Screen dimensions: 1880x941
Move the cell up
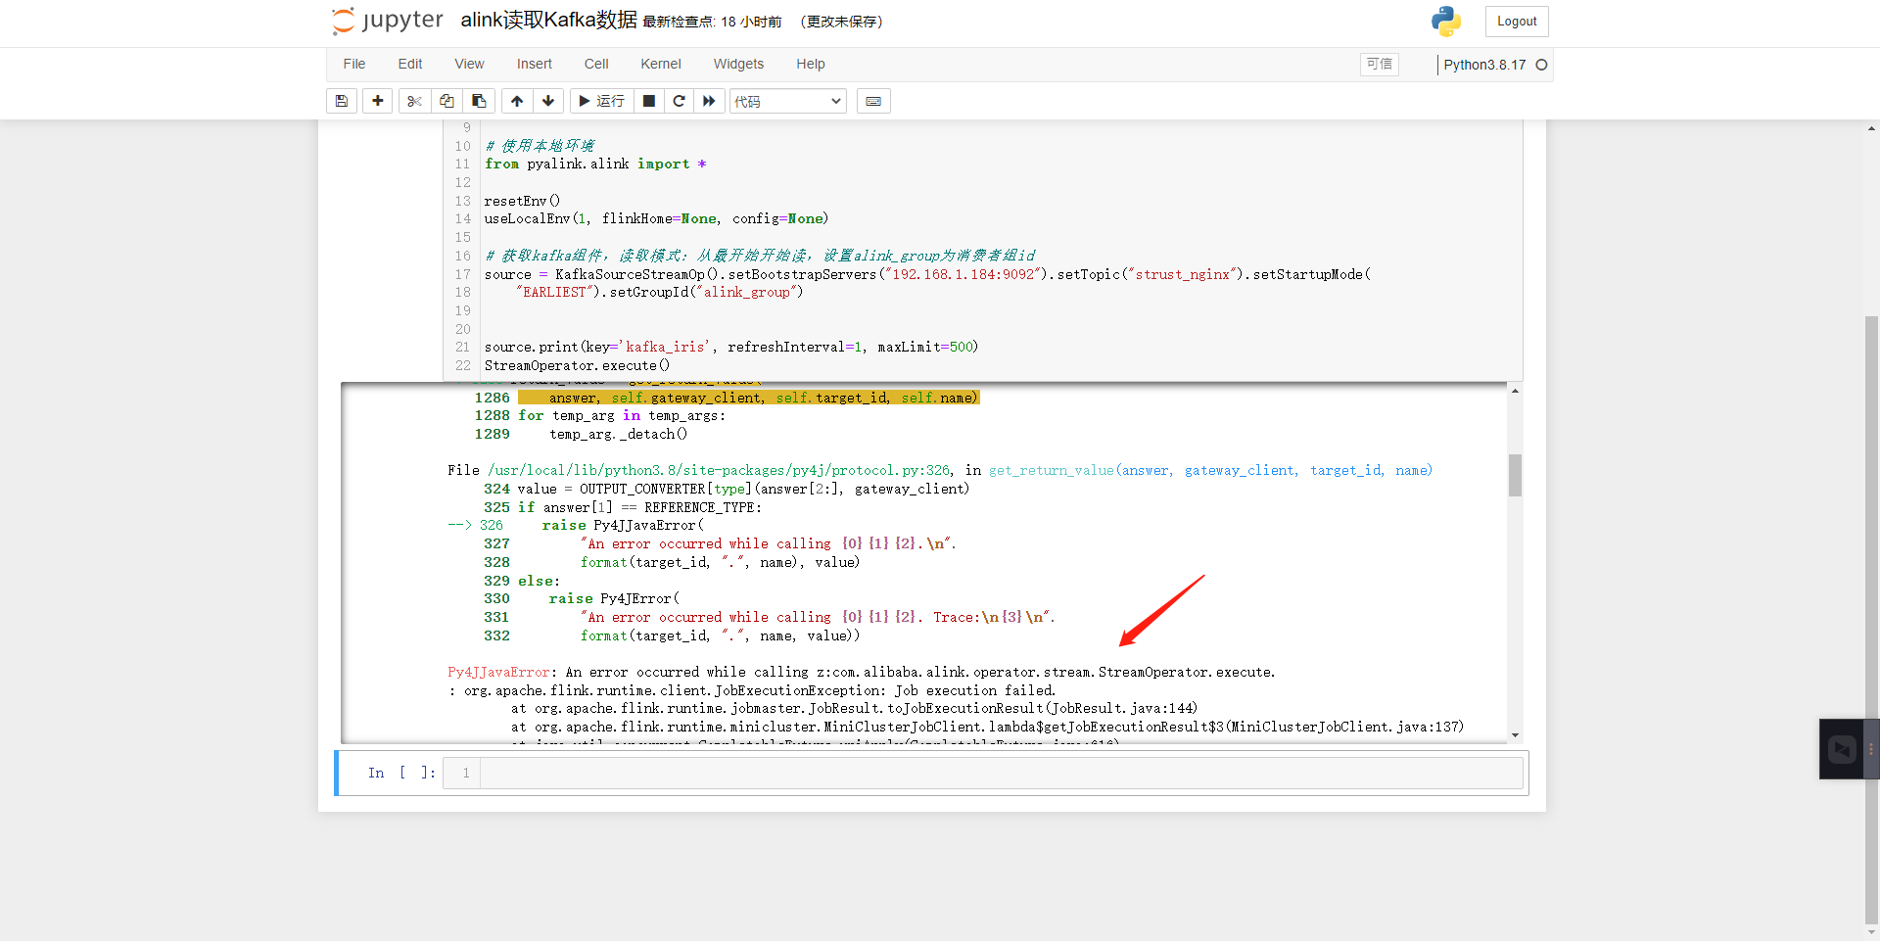(x=517, y=101)
